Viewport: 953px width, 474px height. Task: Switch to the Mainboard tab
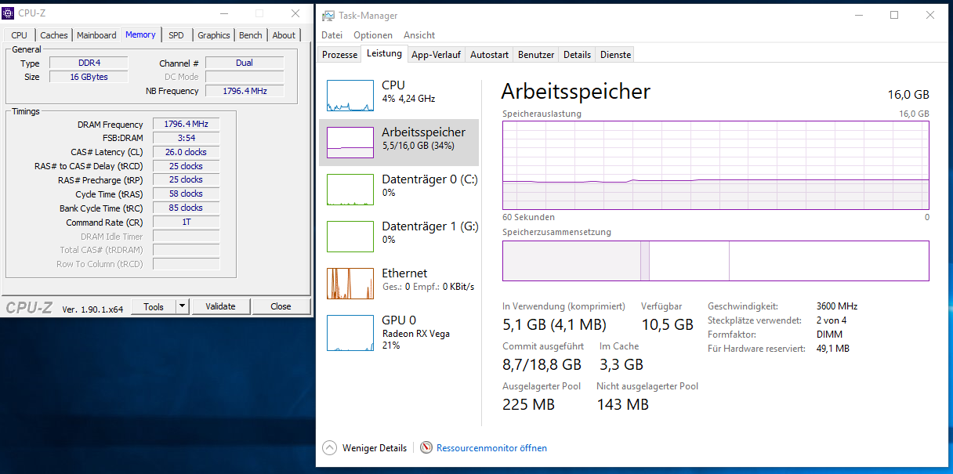96,35
